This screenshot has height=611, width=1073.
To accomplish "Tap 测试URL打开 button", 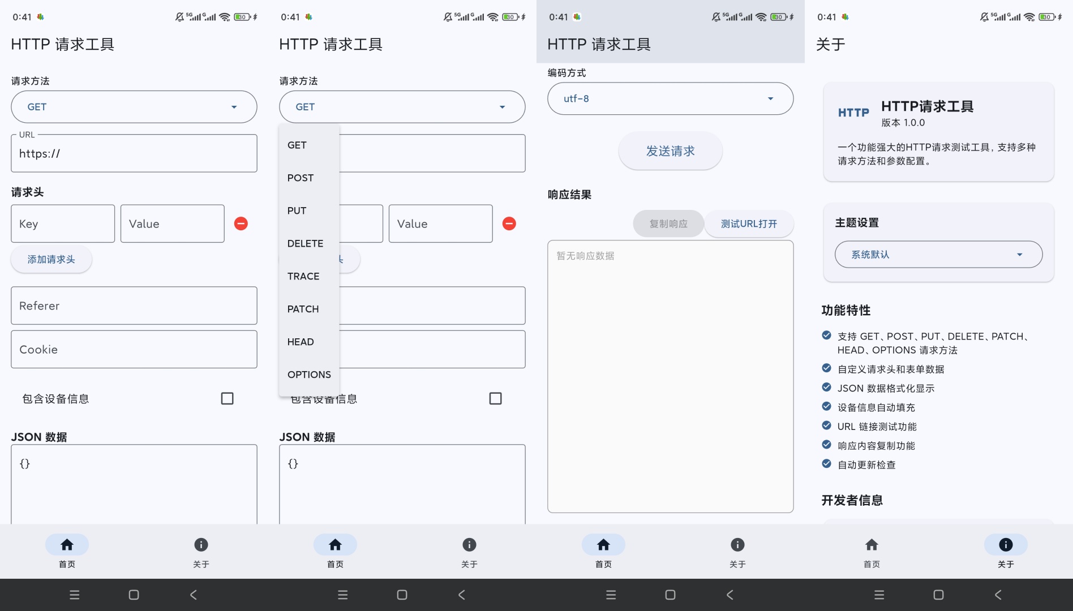I will (x=749, y=223).
